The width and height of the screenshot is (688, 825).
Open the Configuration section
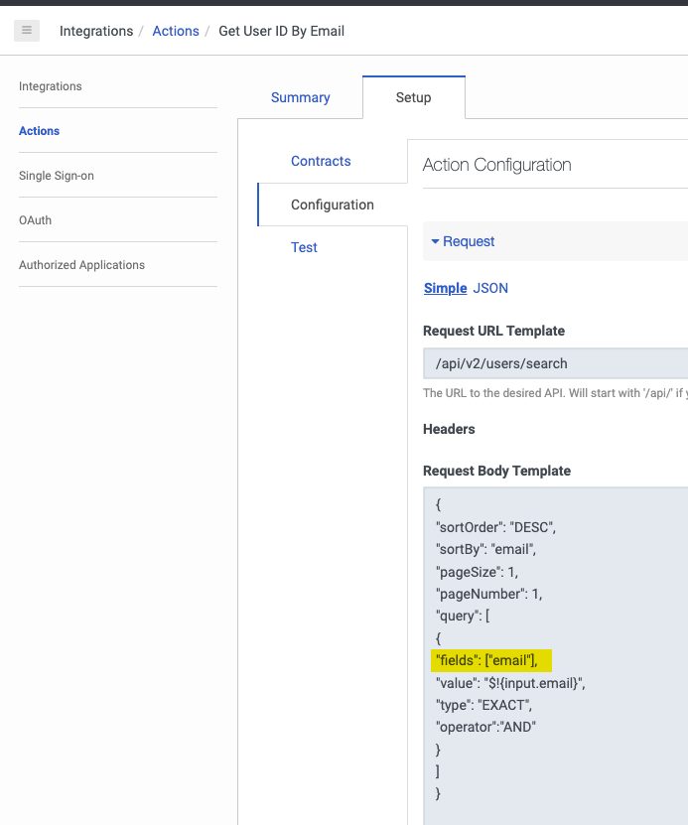pyautogui.click(x=333, y=205)
